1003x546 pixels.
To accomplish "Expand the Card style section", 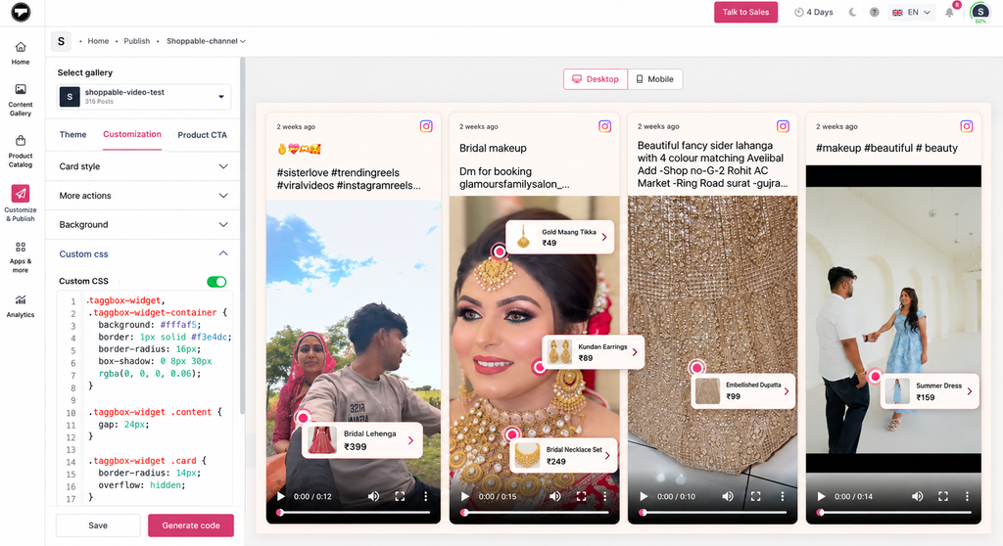I will point(143,166).
